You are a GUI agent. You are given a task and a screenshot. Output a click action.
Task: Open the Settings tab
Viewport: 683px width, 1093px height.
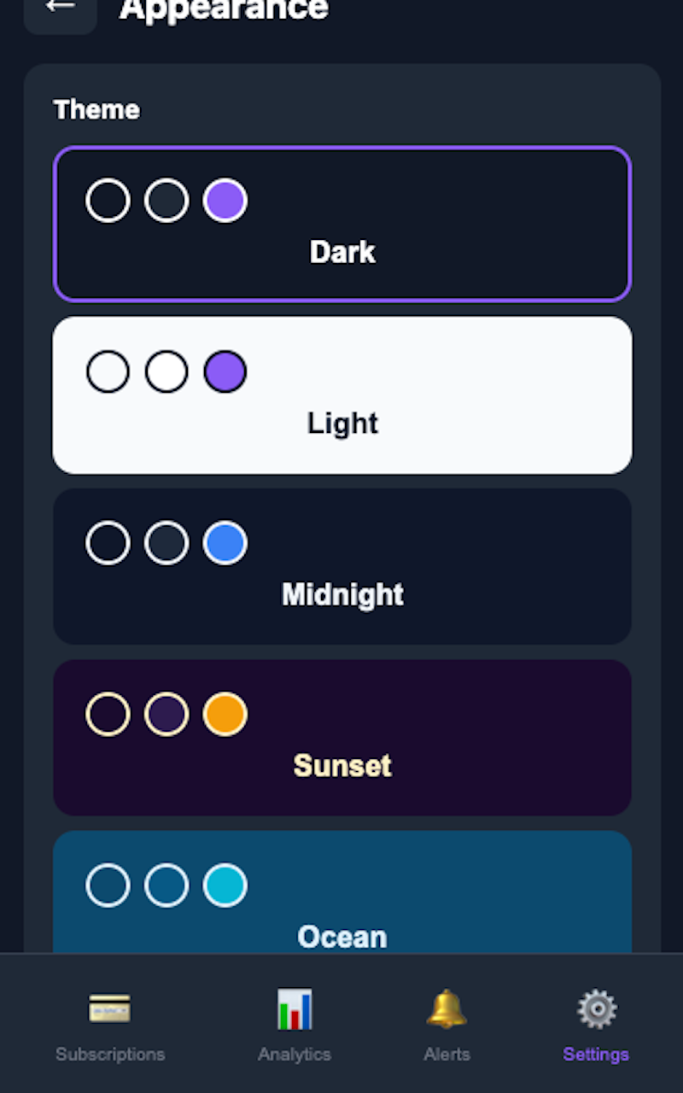[x=595, y=1025]
